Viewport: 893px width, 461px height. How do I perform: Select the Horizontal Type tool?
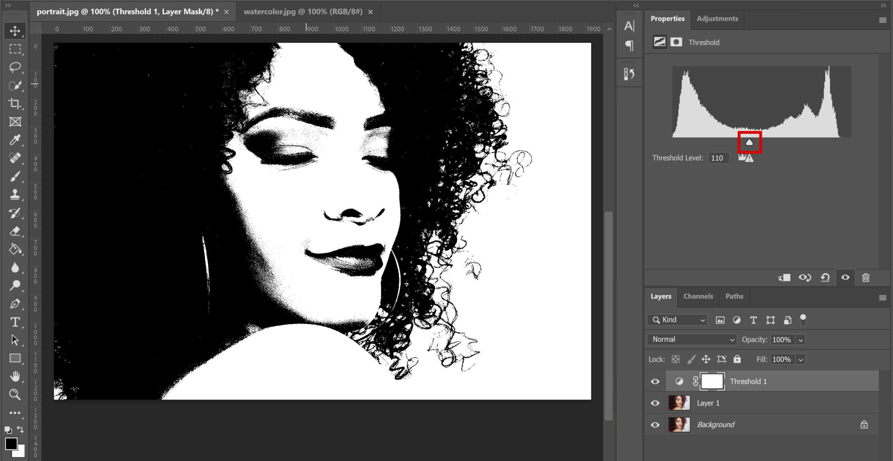click(x=15, y=323)
